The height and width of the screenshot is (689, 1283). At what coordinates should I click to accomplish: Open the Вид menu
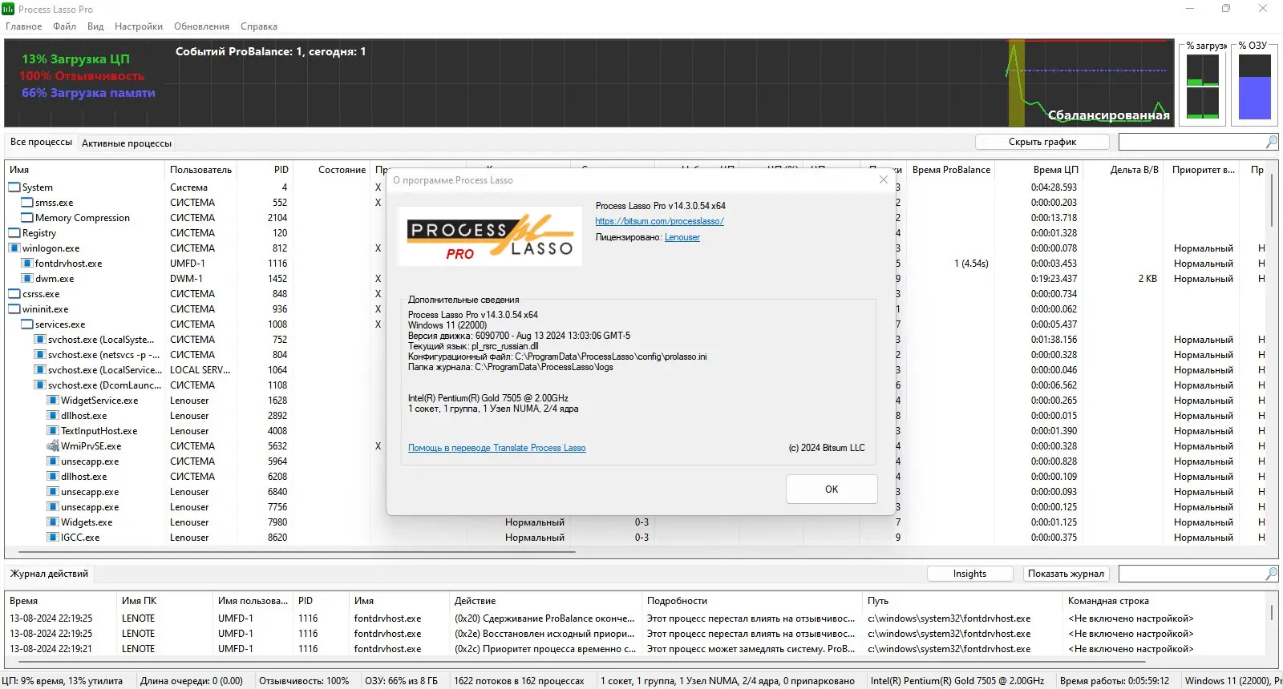tap(95, 26)
